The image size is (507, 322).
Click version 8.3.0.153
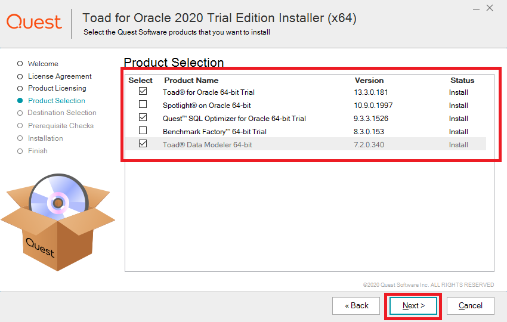pos(369,132)
